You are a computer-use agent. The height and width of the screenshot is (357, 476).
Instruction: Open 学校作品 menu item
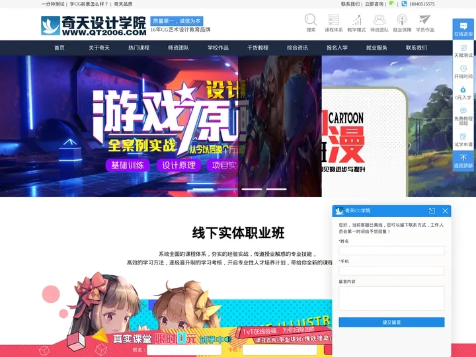coord(218,48)
